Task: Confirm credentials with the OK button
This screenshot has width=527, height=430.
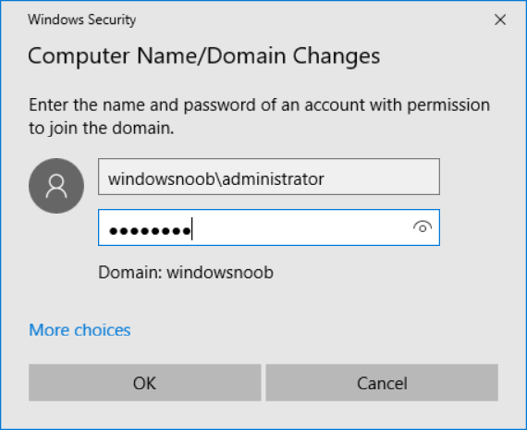Action: (145, 383)
